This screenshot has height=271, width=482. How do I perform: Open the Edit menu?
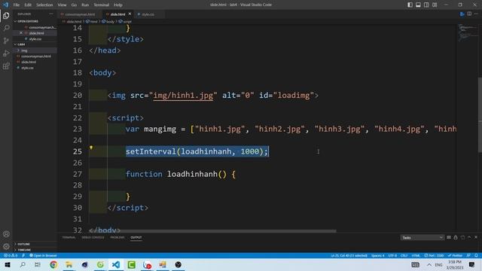pyautogui.click(x=28, y=5)
